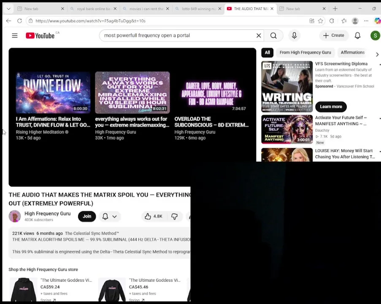Switch to lotto 649 winning numbers tab
This screenshot has height=304, width=381.
(198, 9)
